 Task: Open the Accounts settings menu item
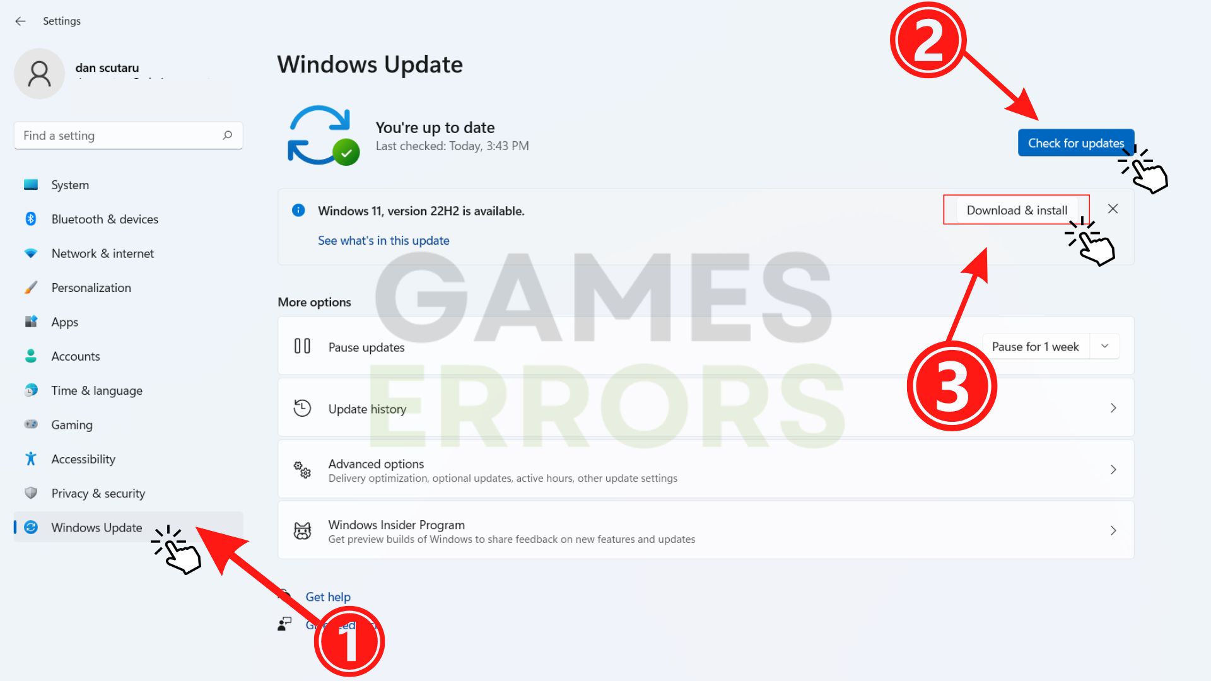[x=75, y=356]
